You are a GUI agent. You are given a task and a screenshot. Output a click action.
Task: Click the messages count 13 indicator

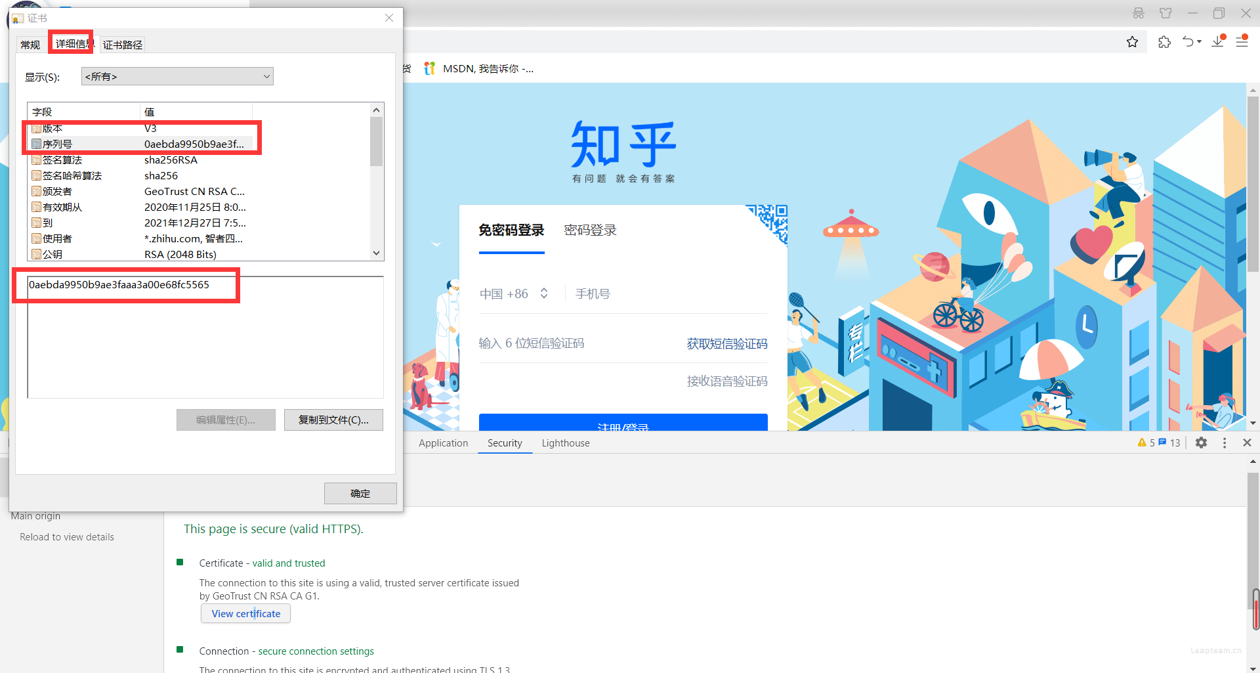tap(1169, 443)
